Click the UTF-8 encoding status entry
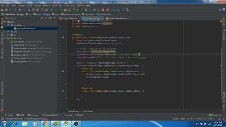Image resolution: width=226 pixels, height=127 pixels. [190, 119]
